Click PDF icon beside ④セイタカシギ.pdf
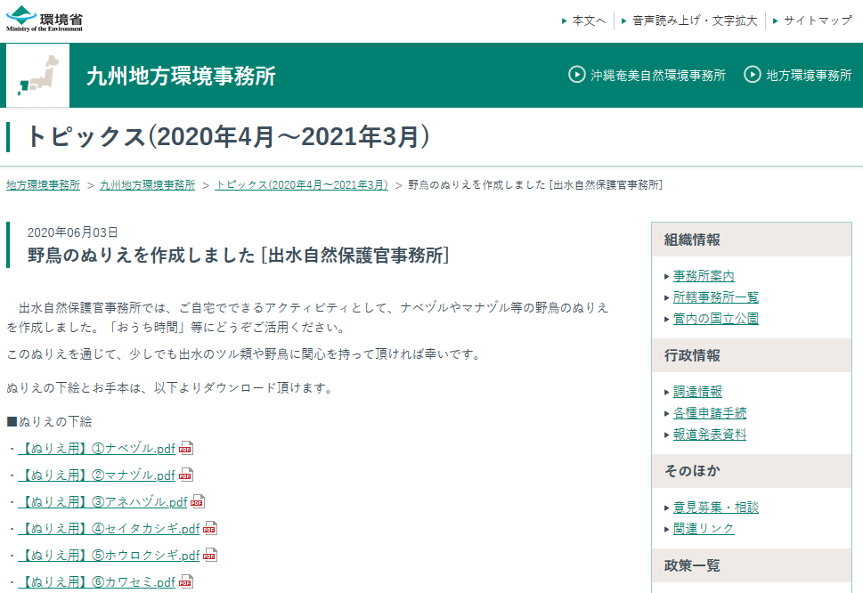This screenshot has height=593, width=863. pos(210,529)
